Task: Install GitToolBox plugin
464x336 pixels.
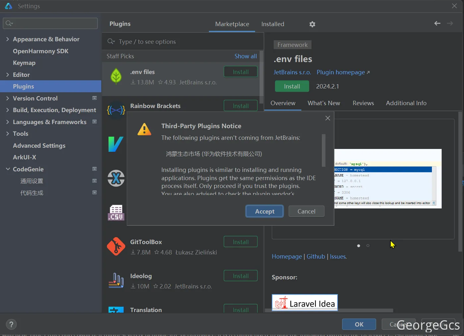Action: click(x=241, y=242)
